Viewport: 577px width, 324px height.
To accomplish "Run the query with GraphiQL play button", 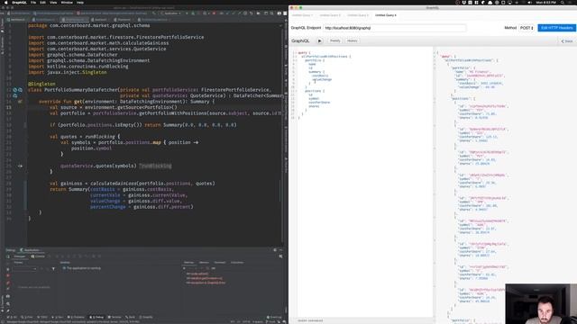I will click(319, 40).
